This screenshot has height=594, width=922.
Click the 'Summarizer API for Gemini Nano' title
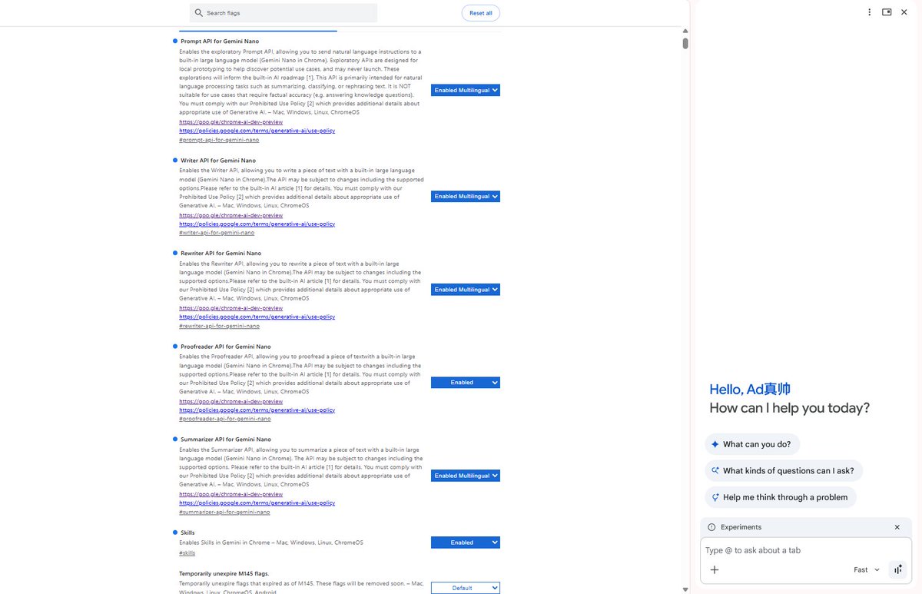(226, 440)
